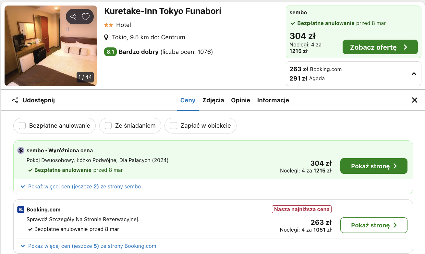Toggle the Zapłać w obiekcie checkbox

click(x=174, y=126)
